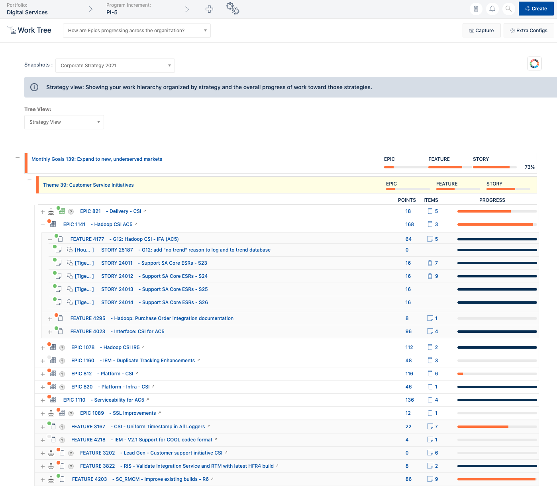Open the Snapshots Corporate Strategy 2021 dropdown
This screenshot has height=486, width=557.
point(115,66)
